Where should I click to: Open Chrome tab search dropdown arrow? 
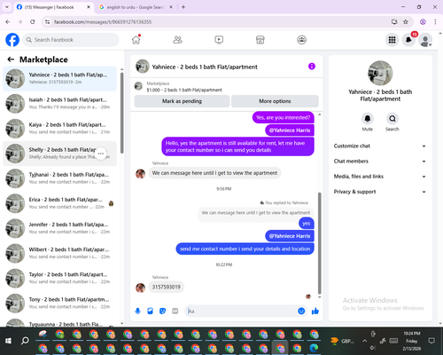pos(7,7)
